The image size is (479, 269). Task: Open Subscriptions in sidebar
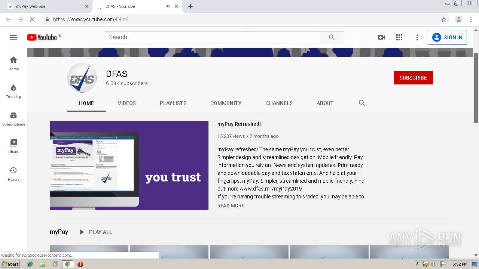point(13,118)
